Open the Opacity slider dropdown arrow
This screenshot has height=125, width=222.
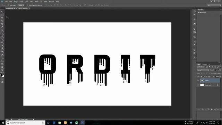pos(221,70)
